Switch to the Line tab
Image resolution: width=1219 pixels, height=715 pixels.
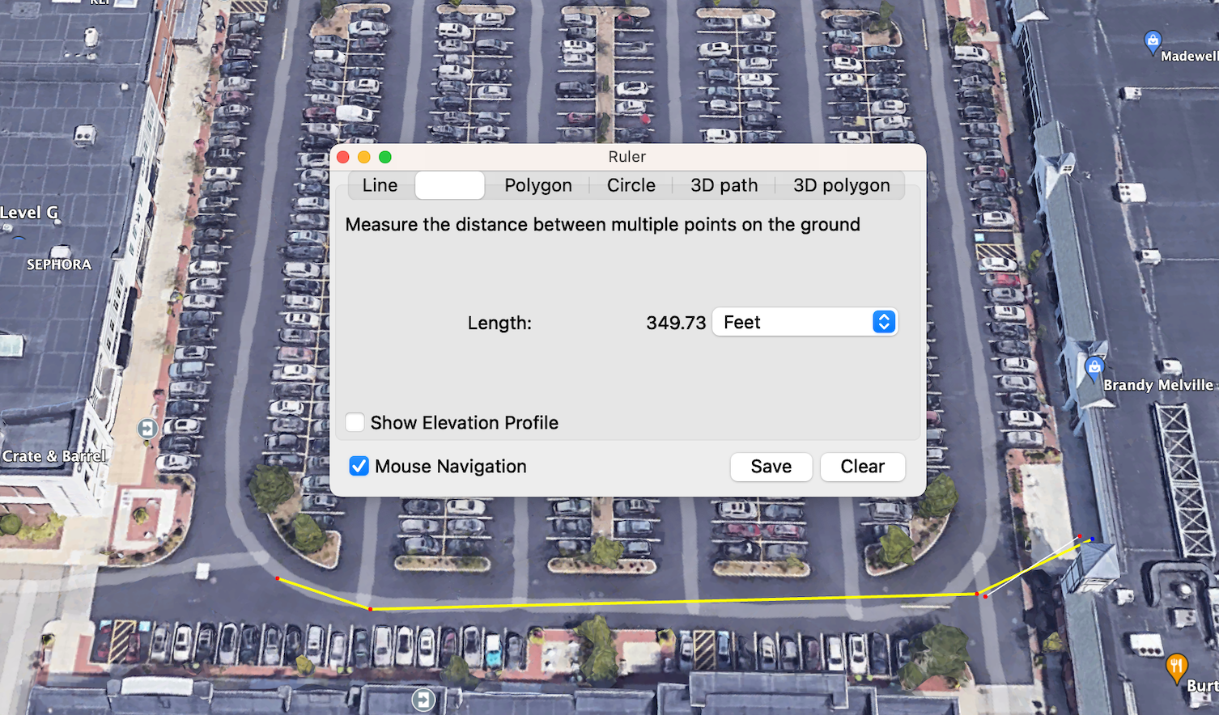380,185
